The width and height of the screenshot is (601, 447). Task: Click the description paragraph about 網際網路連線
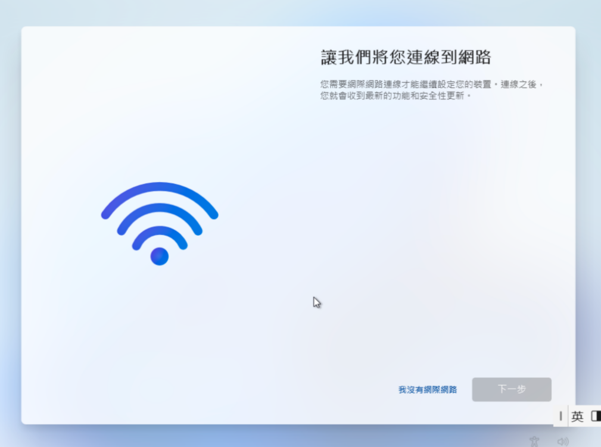432,90
